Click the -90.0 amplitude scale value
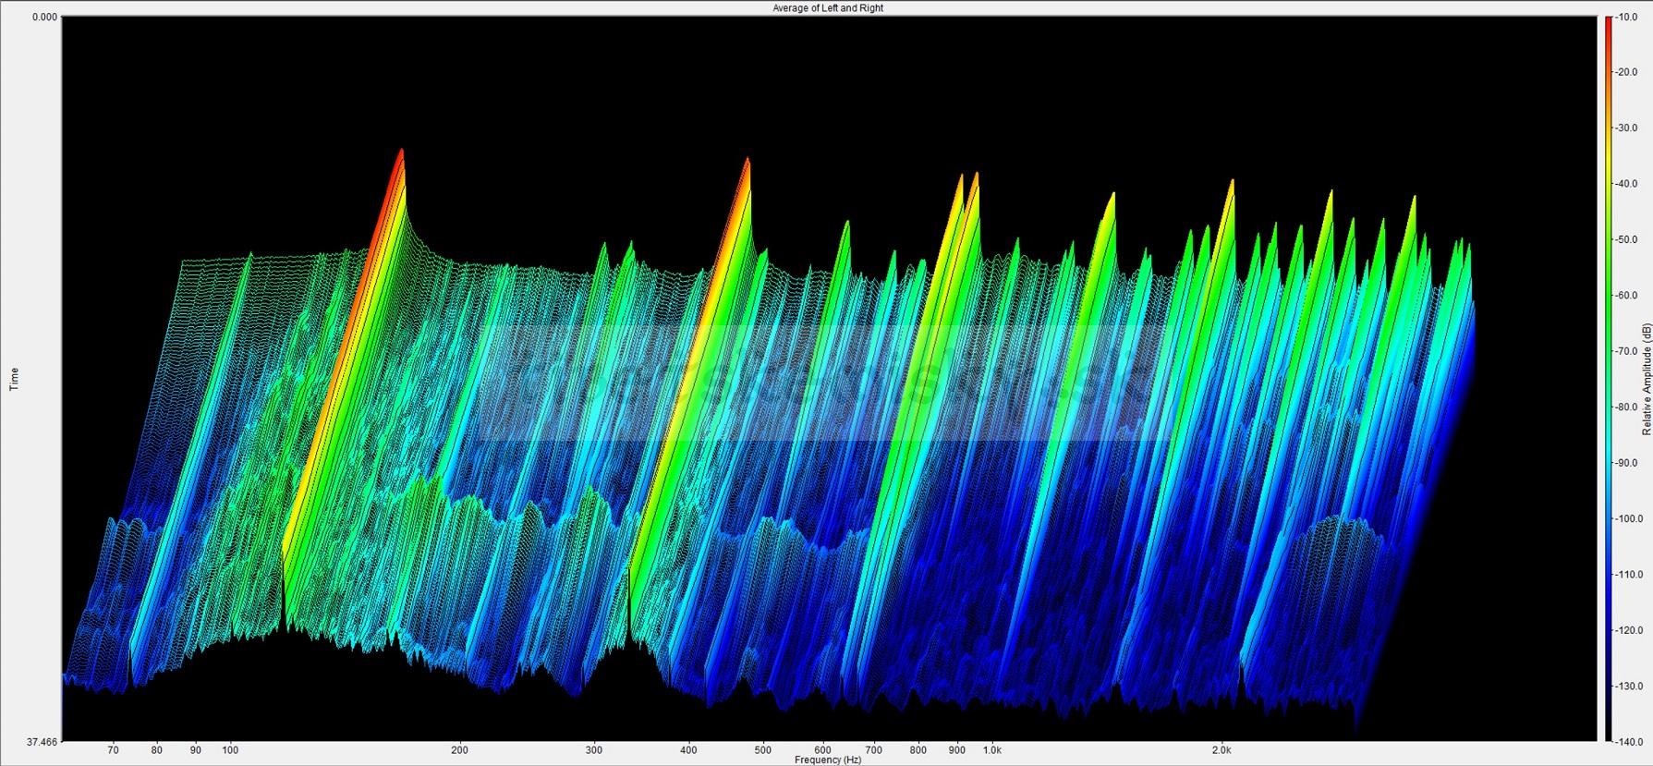 (1626, 463)
